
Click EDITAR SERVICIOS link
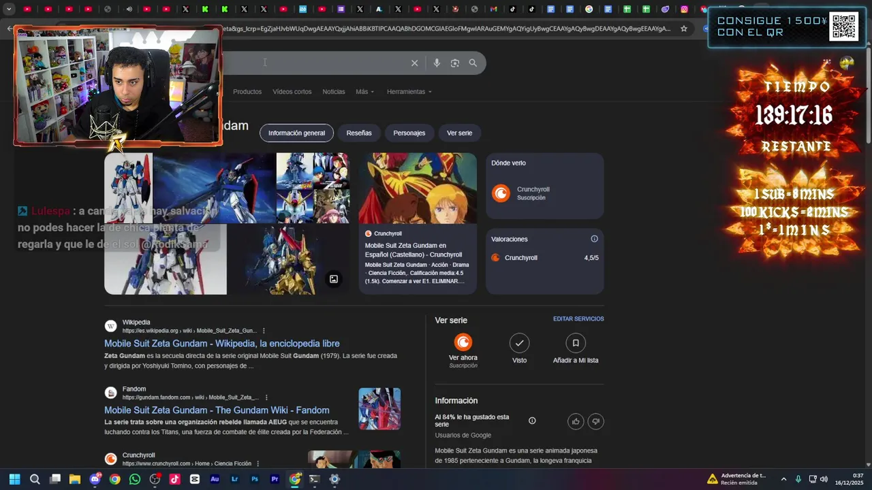[578, 318]
